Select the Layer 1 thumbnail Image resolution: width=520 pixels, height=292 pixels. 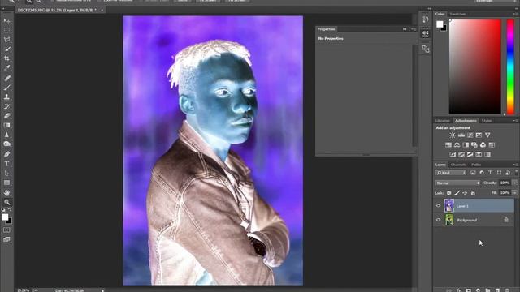449,205
